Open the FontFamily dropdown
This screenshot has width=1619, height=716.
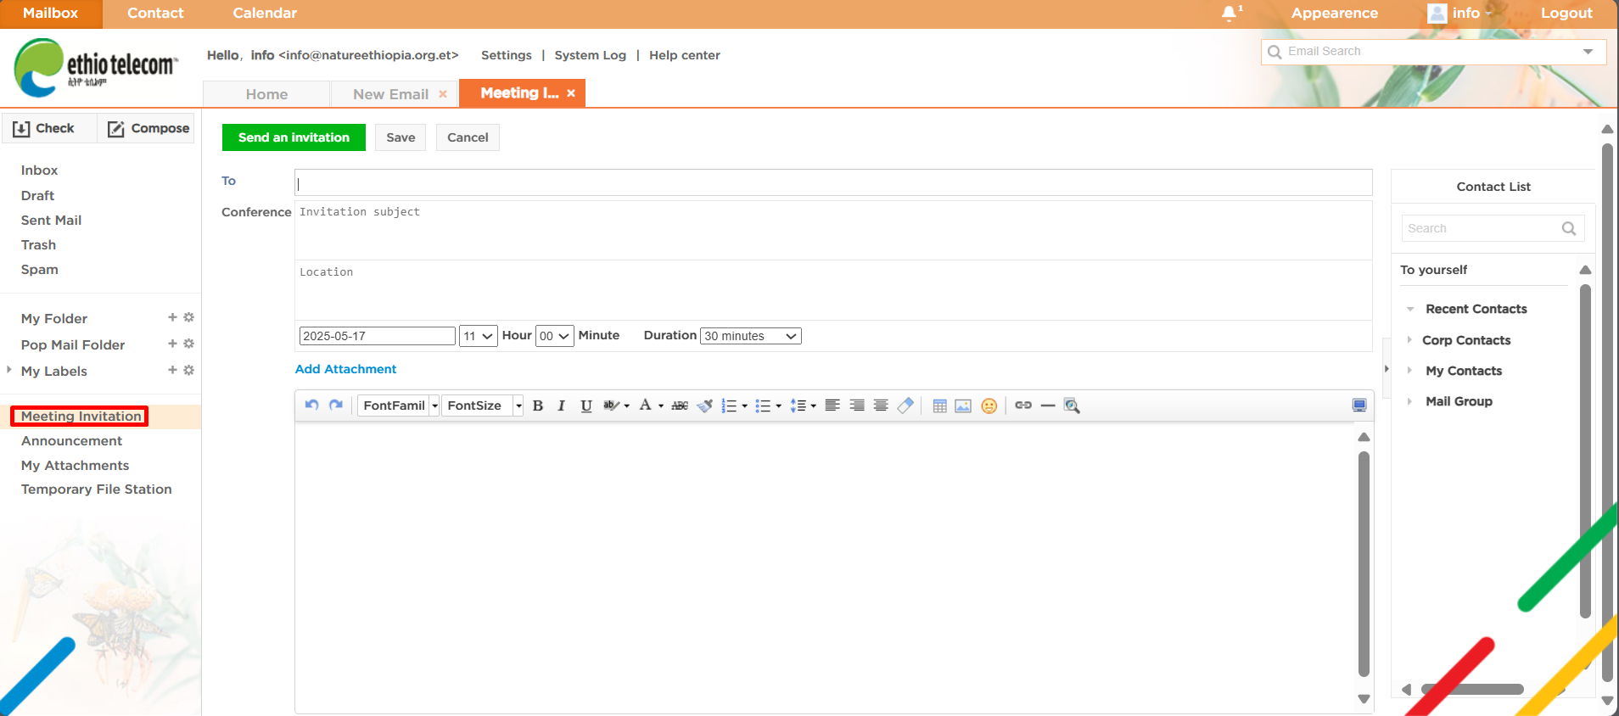click(x=398, y=406)
